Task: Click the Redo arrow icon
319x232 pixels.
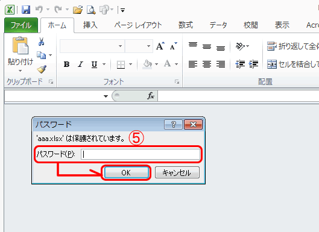Action: [x=58, y=10]
